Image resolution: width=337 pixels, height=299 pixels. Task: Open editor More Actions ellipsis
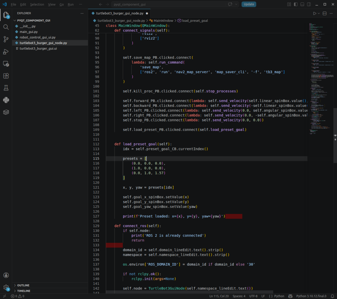(x=331, y=13)
